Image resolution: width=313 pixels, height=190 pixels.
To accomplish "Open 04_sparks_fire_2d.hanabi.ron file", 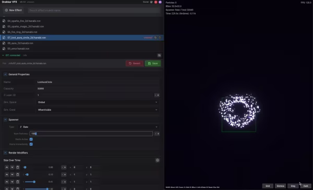I will point(24,21).
